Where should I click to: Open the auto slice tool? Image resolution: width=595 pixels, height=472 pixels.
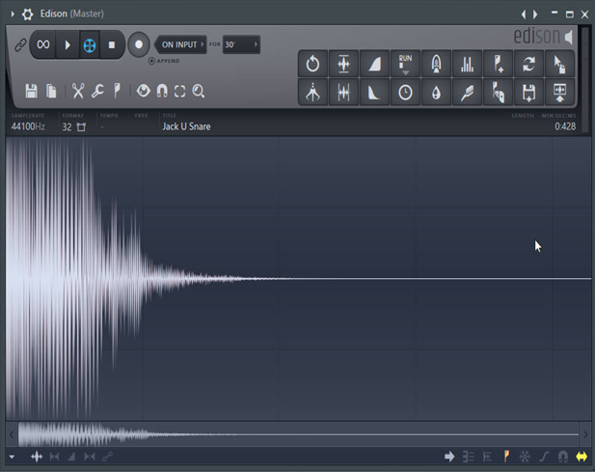click(498, 93)
